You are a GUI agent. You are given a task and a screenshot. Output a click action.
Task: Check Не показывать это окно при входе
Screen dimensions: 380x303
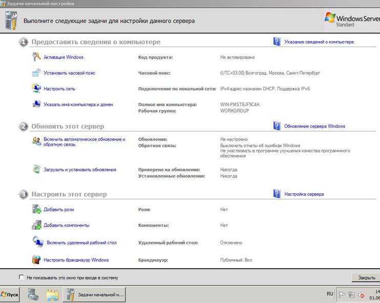[22, 277]
